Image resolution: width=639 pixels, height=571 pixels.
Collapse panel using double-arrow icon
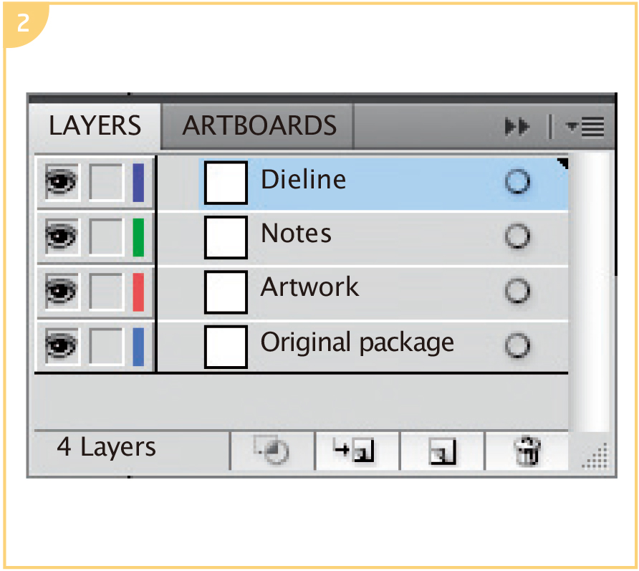(517, 128)
